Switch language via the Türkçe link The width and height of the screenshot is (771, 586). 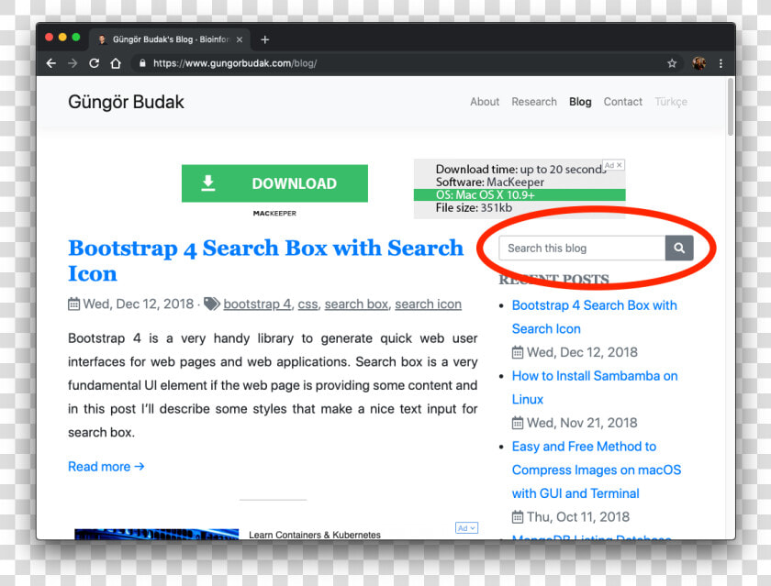pyautogui.click(x=671, y=102)
